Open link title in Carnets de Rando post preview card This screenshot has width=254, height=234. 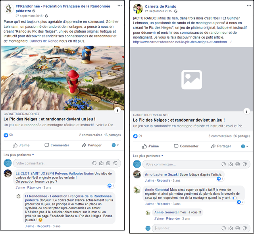click(x=179, y=120)
